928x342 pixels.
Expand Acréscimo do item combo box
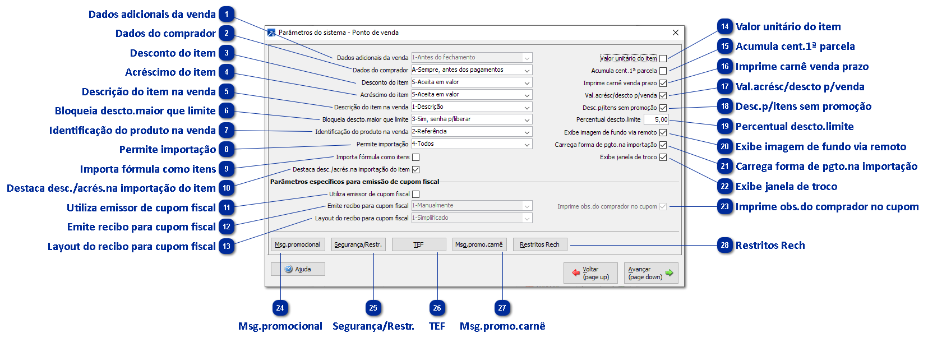[x=472, y=95]
